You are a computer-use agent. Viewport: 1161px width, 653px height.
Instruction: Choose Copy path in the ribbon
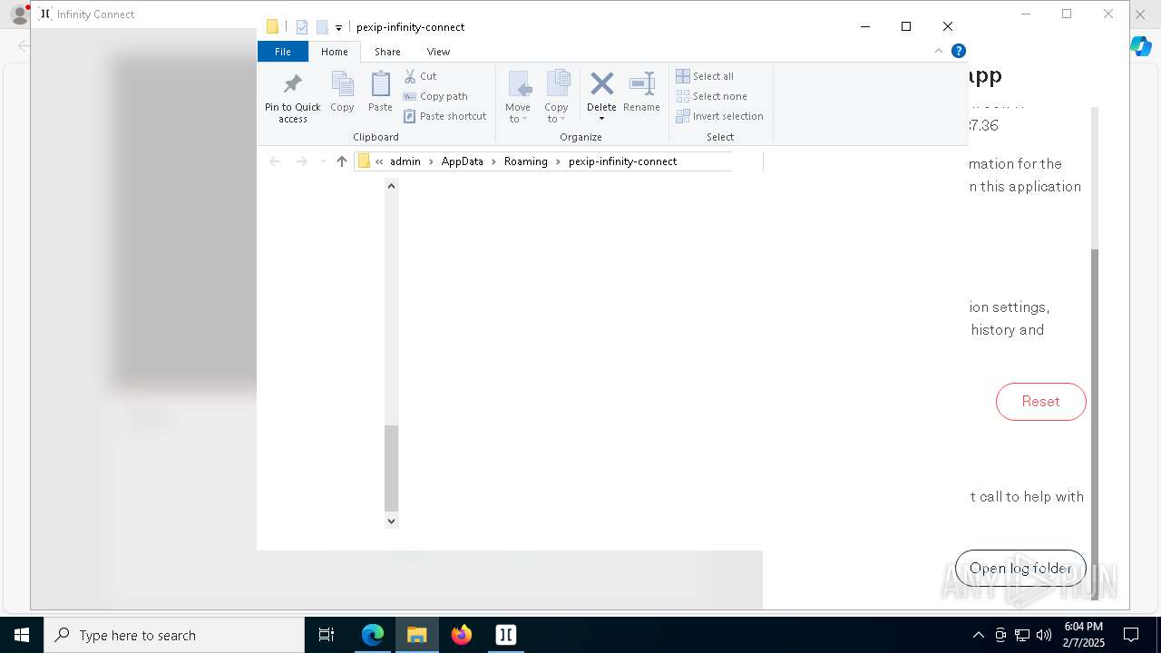(x=435, y=96)
